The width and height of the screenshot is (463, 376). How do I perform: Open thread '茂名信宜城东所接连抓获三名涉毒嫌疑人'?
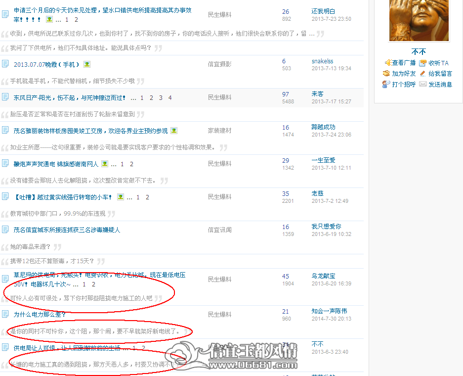pyautogui.click(x=67, y=230)
